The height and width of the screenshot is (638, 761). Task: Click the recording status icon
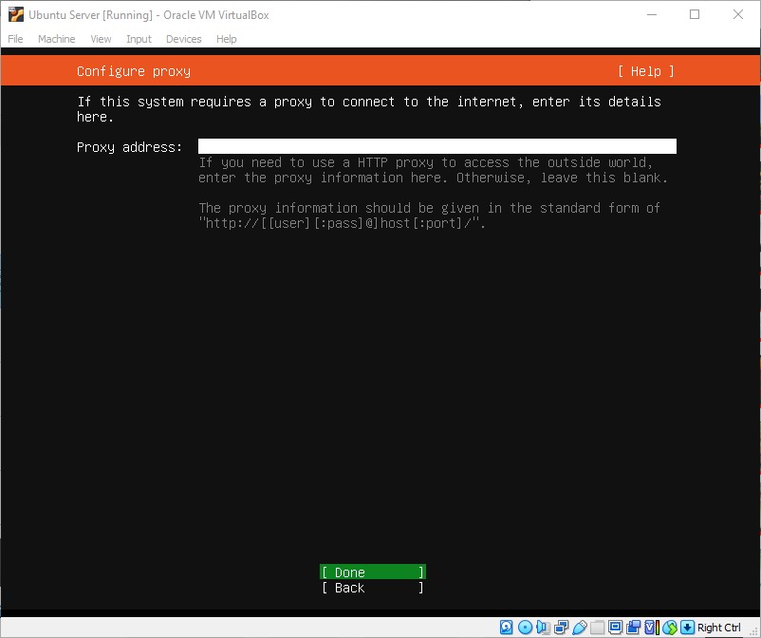(x=633, y=628)
